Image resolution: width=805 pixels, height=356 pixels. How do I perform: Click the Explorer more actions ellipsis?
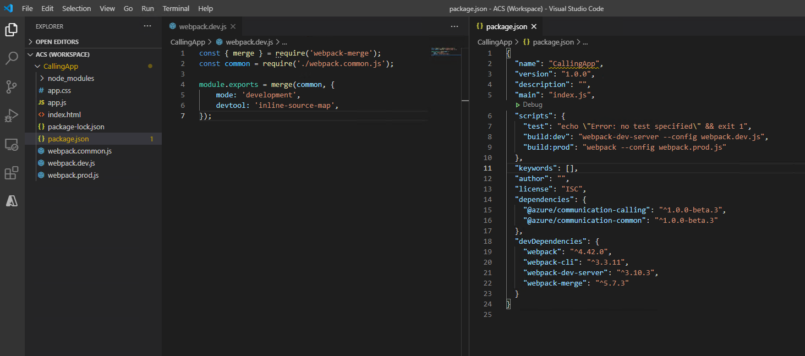click(x=147, y=26)
